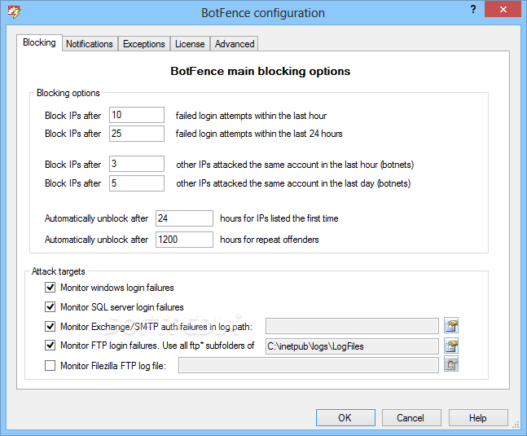Screen dimensions: 527x436
Task: Click the 'Attack targets' group label
Action: [x=59, y=271]
